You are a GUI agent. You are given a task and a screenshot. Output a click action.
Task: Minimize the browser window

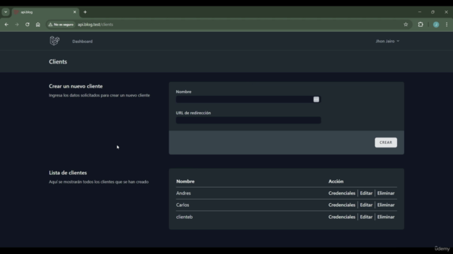pyautogui.click(x=420, y=12)
